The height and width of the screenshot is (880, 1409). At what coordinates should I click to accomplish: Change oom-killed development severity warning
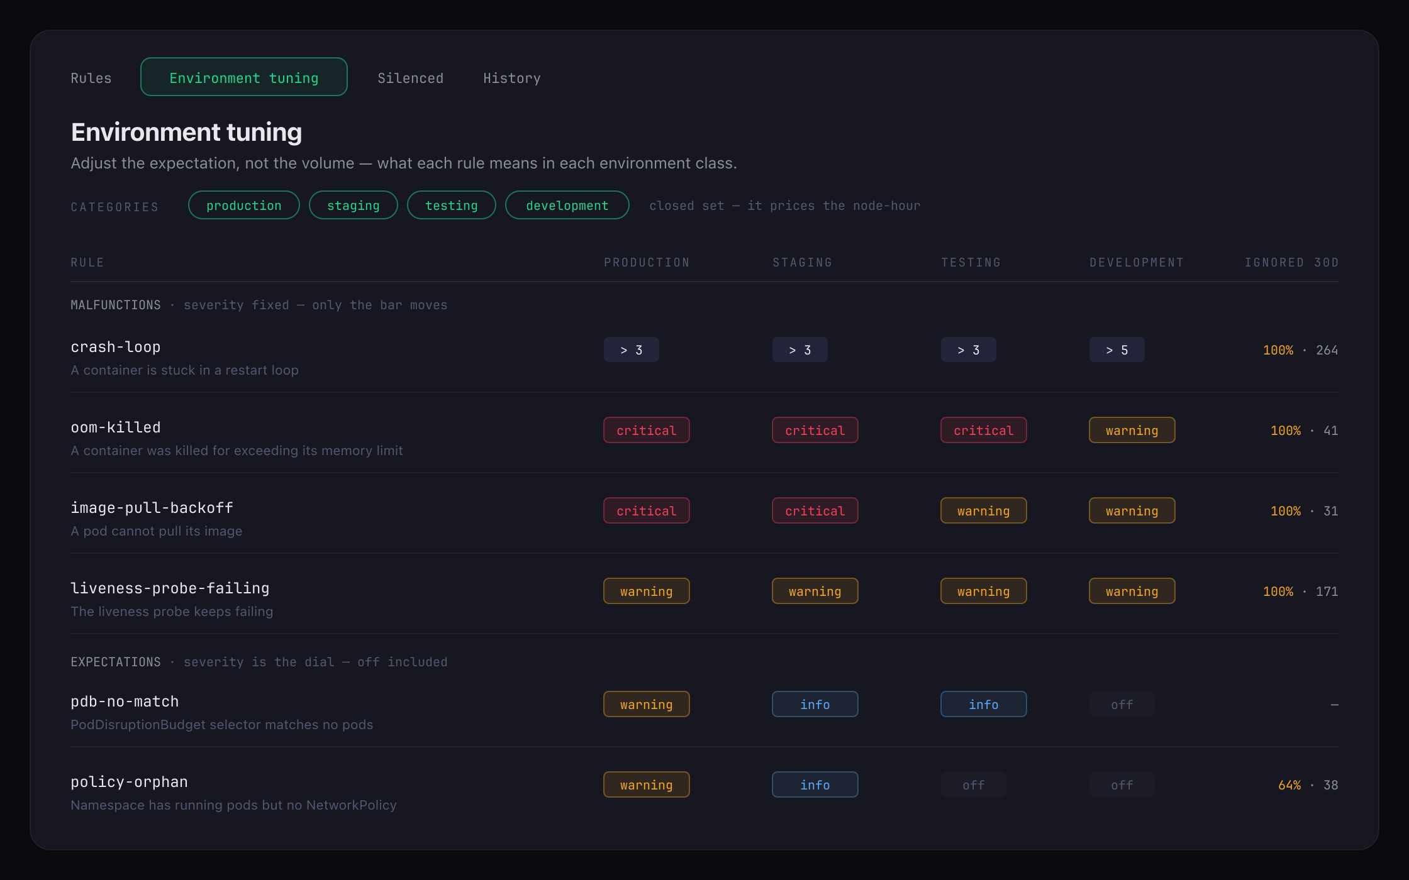(x=1132, y=431)
